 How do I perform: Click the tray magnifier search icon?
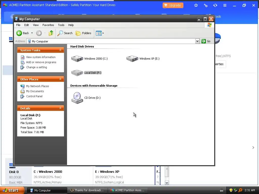(x=240, y=190)
